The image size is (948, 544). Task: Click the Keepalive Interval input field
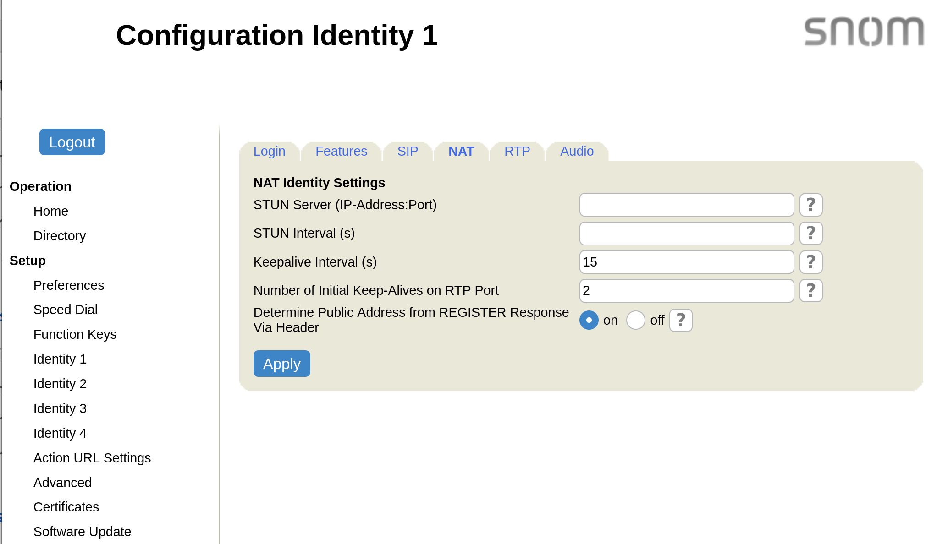click(686, 262)
